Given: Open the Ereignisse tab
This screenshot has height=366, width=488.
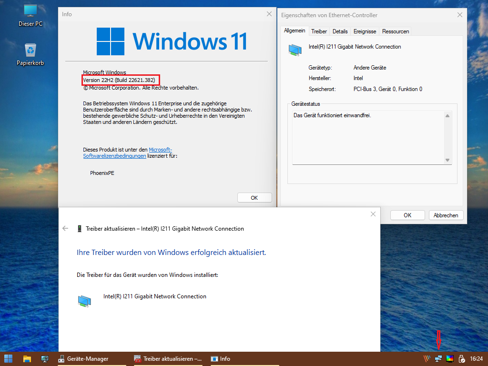Looking at the screenshot, I should [x=365, y=31].
